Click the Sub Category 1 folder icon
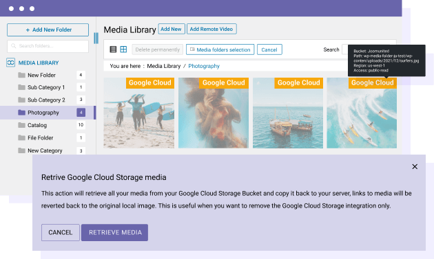 coord(21,87)
